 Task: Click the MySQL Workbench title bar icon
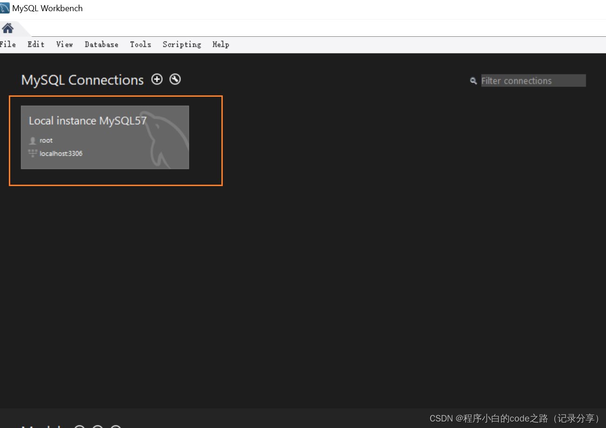(x=5, y=8)
